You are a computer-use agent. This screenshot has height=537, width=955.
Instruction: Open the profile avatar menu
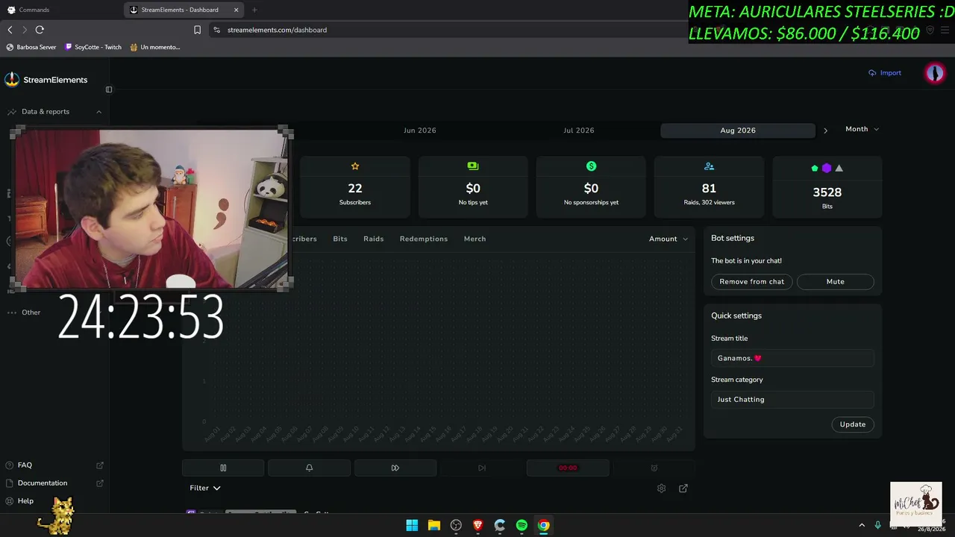935,73
